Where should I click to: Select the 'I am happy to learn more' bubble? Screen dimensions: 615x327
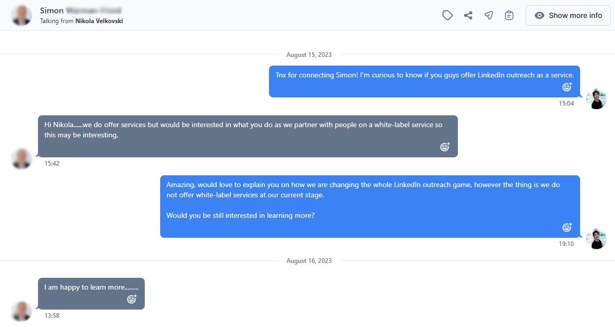[91, 294]
